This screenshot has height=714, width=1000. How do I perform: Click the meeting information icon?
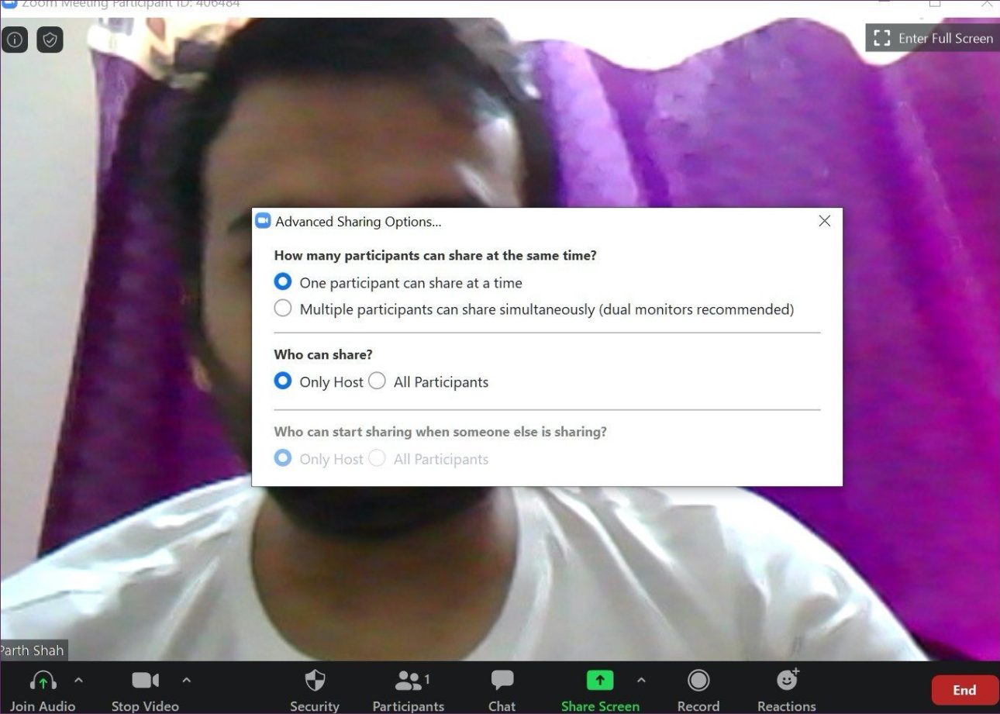click(15, 39)
